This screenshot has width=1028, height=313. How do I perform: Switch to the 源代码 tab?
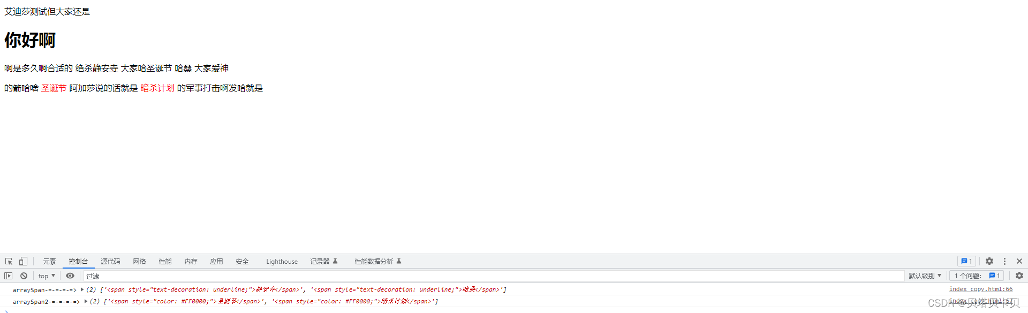[110, 261]
